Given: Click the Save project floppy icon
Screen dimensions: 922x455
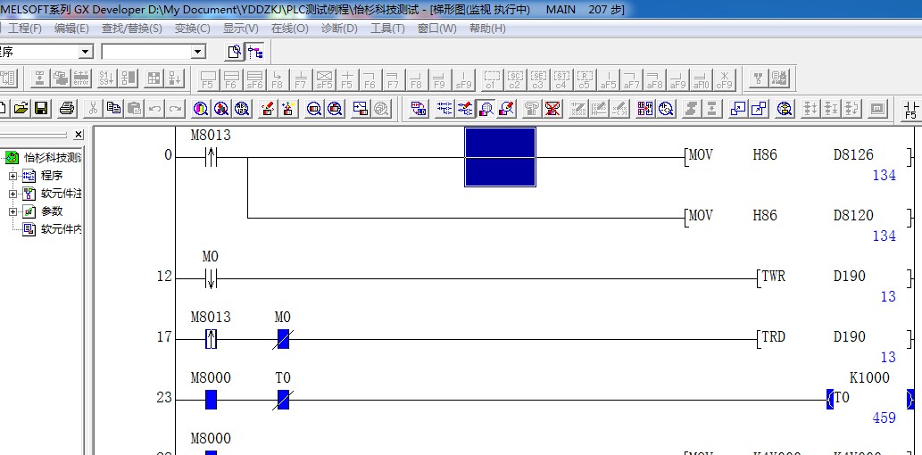Looking at the screenshot, I should (41, 108).
